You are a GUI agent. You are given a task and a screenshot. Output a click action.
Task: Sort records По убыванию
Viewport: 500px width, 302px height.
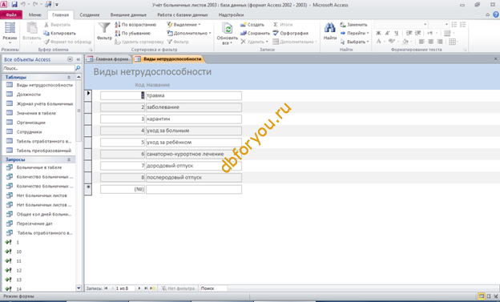pos(133,33)
